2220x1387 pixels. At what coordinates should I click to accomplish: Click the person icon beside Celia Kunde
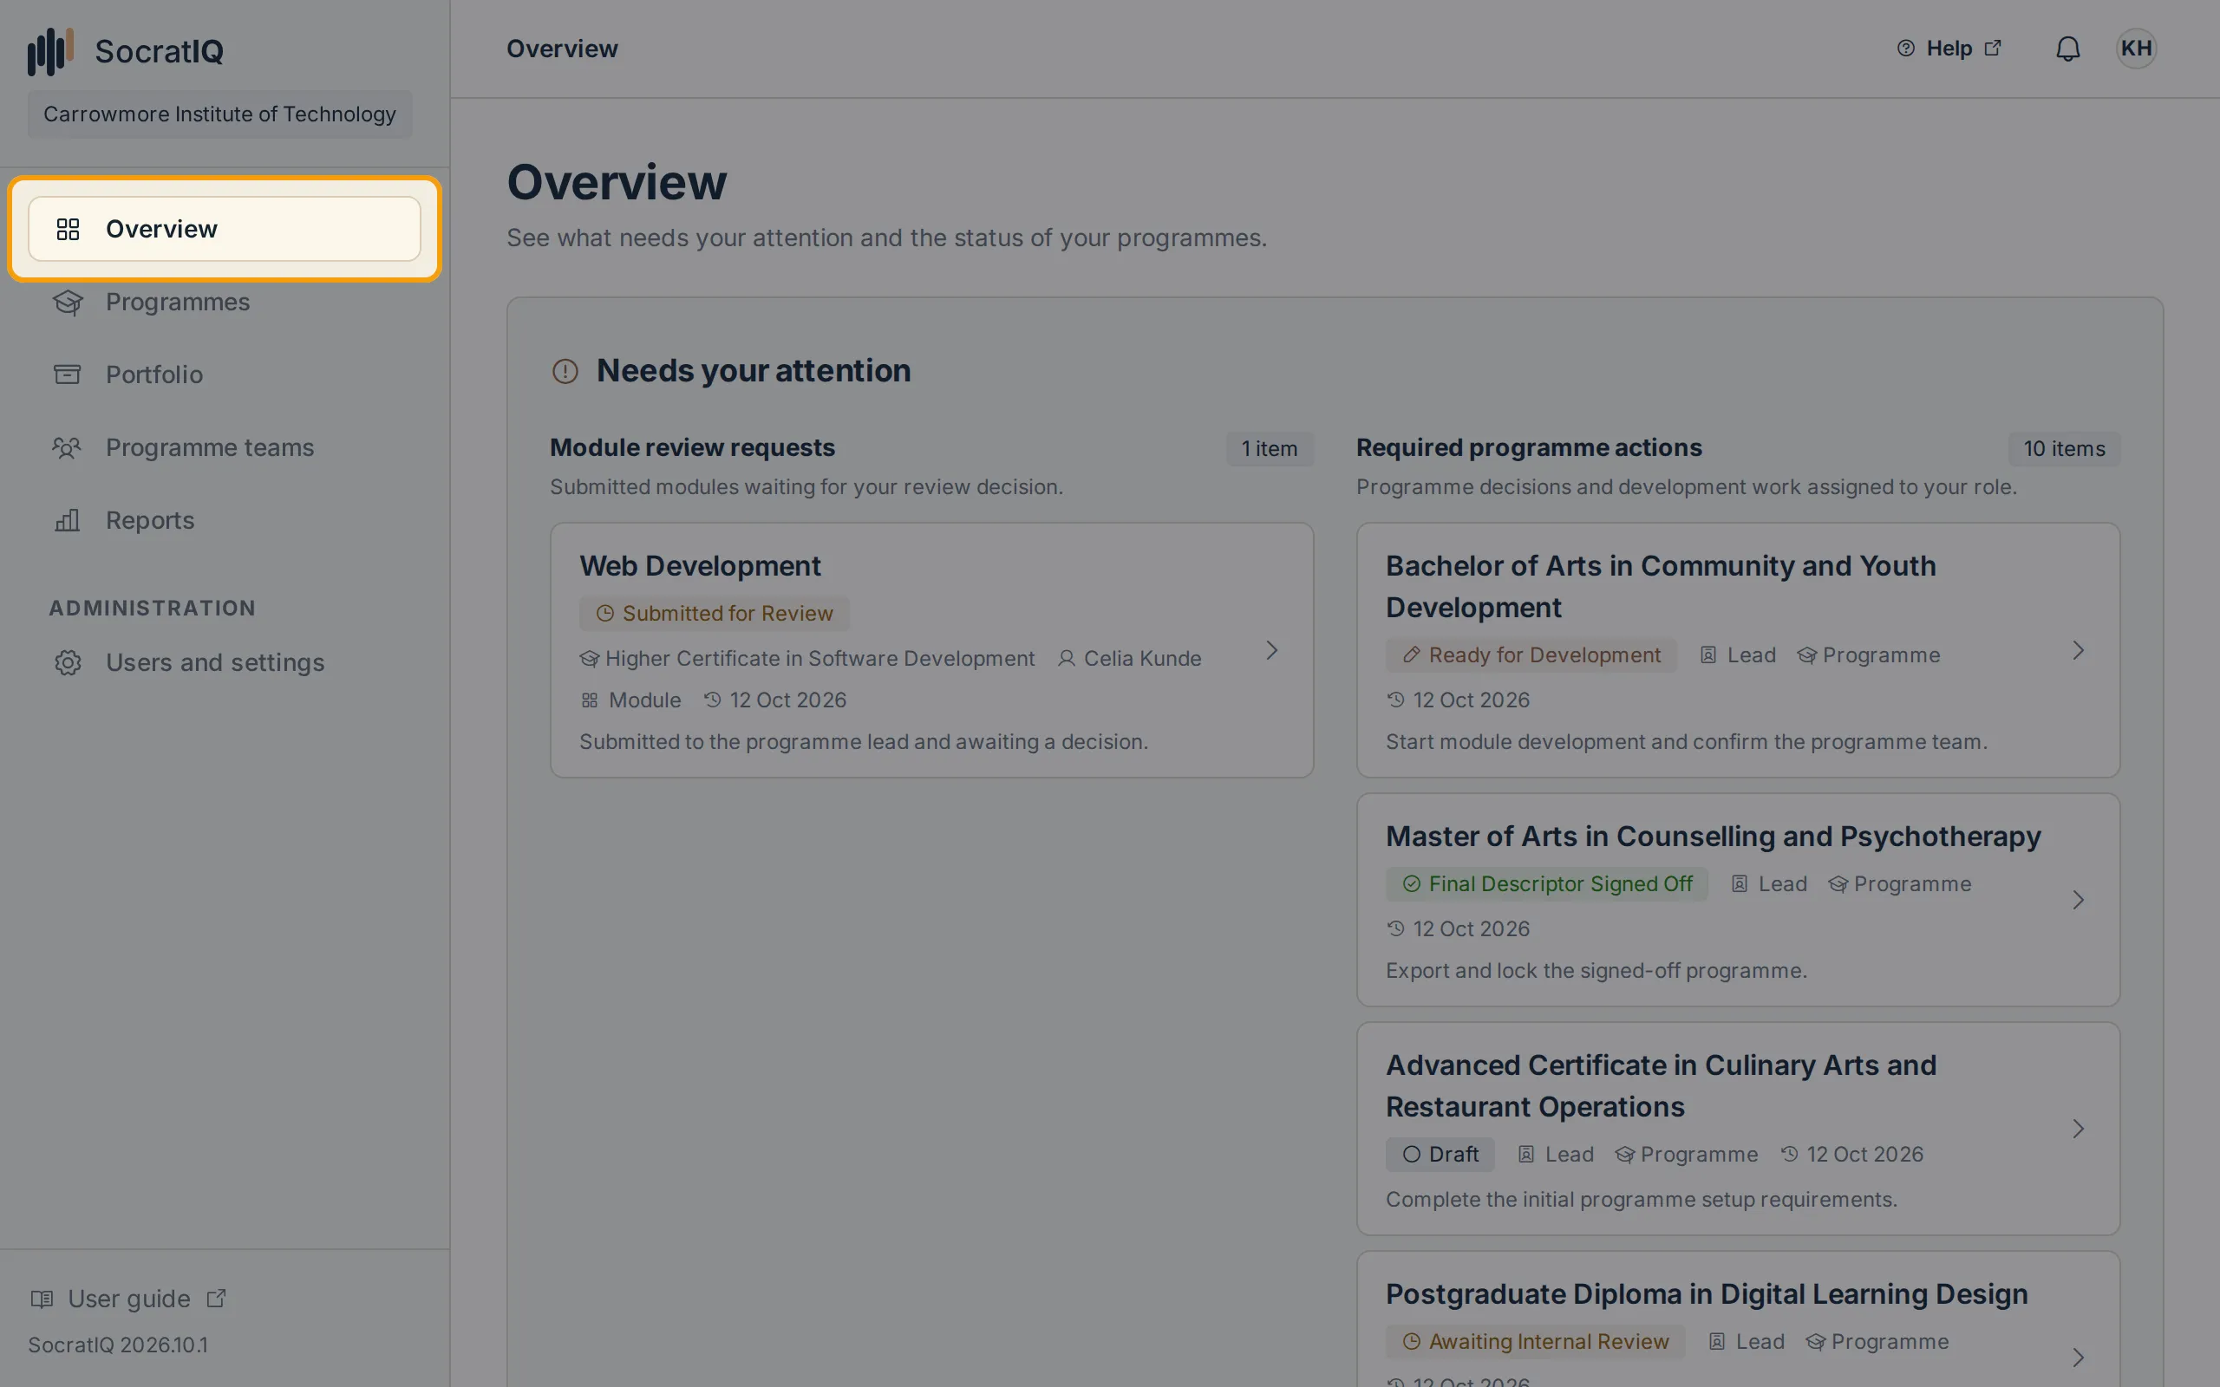1066,659
